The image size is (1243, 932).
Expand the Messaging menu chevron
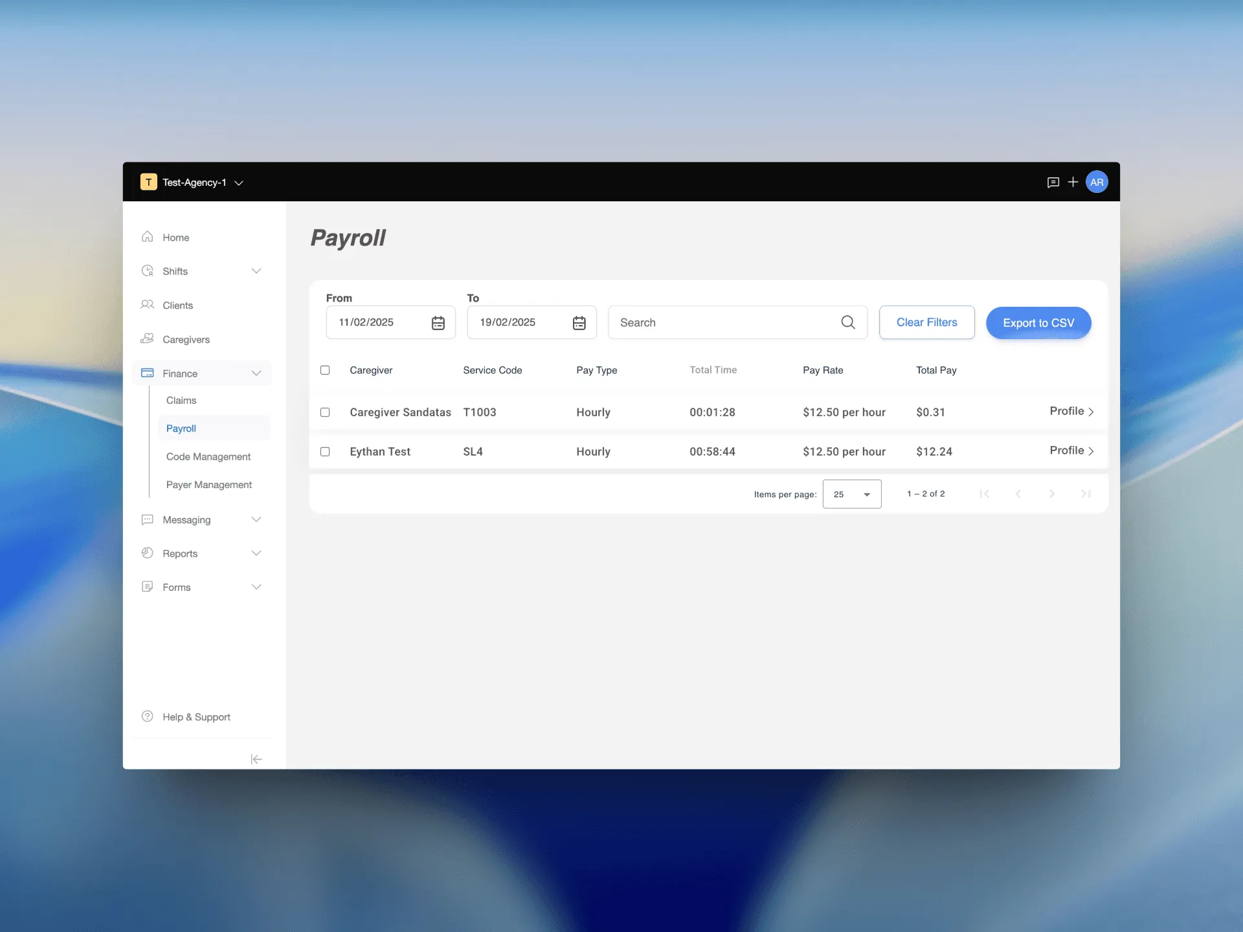[256, 520]
